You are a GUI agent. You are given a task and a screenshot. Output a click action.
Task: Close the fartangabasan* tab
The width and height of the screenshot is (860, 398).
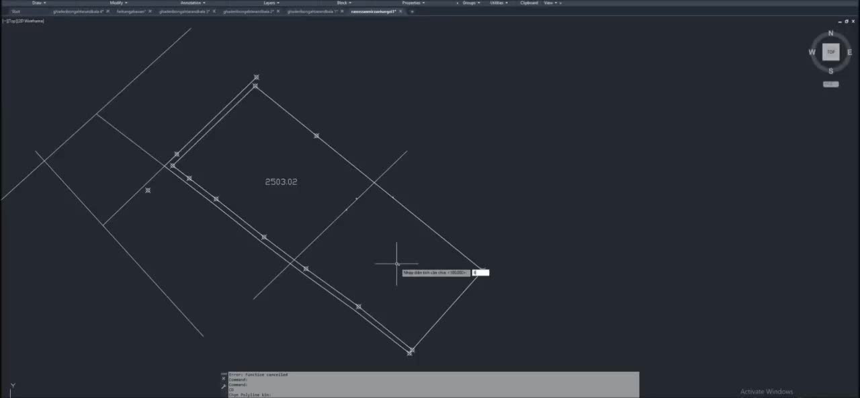[x=150, y=11]
